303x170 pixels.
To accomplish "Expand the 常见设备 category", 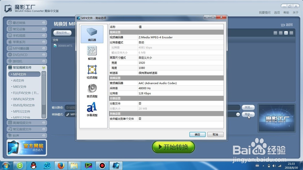I will tap(27, 29).
